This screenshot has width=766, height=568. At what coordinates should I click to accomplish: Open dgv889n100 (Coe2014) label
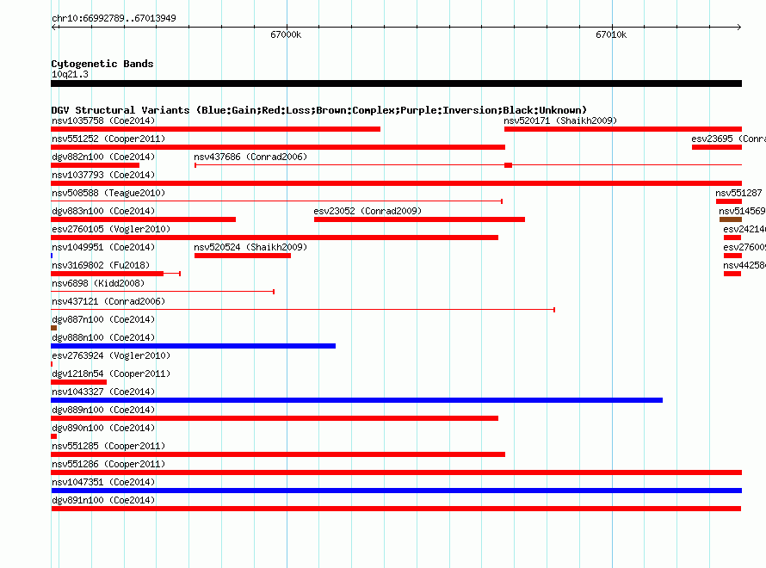pos(103,410)
